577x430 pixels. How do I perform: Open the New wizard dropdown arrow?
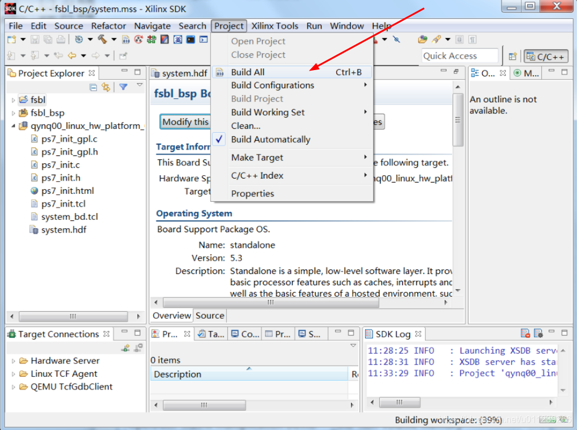23,40
